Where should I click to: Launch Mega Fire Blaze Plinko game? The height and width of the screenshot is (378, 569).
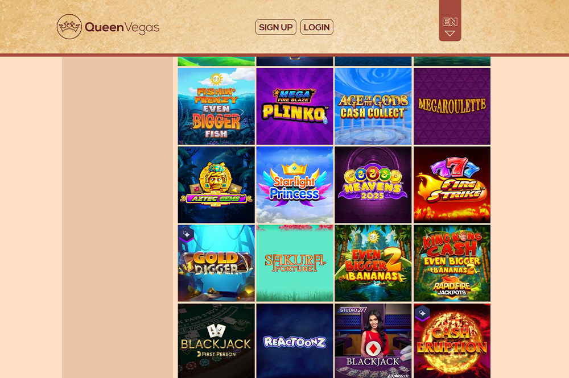click(295, 106)
